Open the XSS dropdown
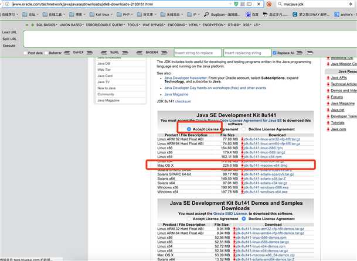357x261 pixels. pyautogui.click(x=247, y=25)
